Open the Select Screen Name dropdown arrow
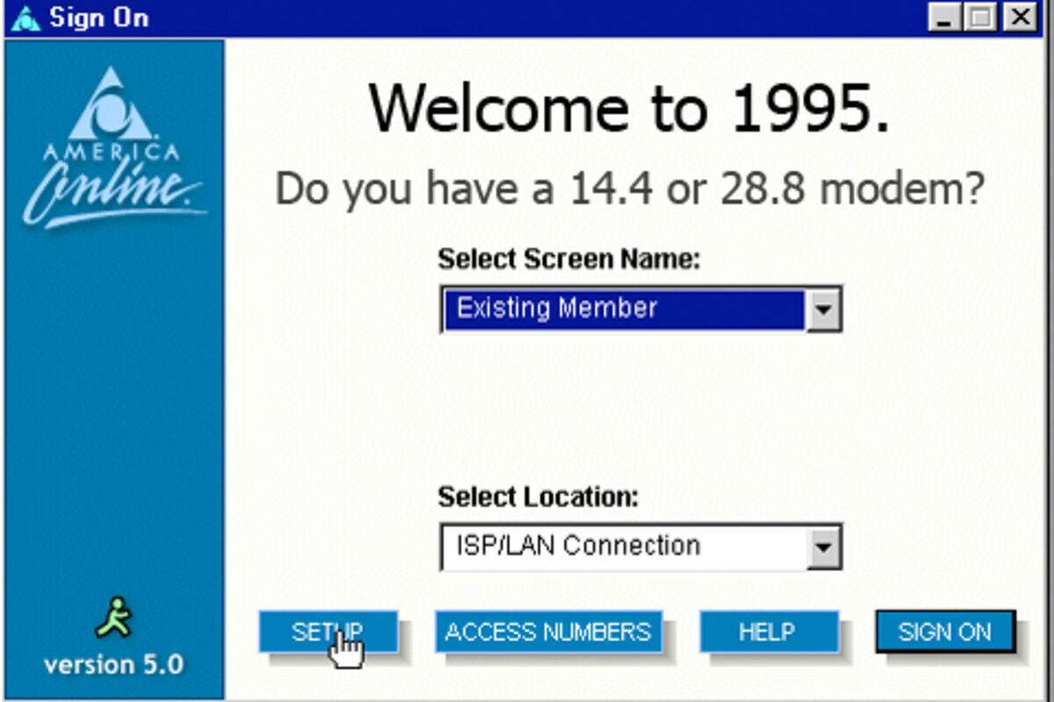1054x702 pixels. click(x=823, y=309)
